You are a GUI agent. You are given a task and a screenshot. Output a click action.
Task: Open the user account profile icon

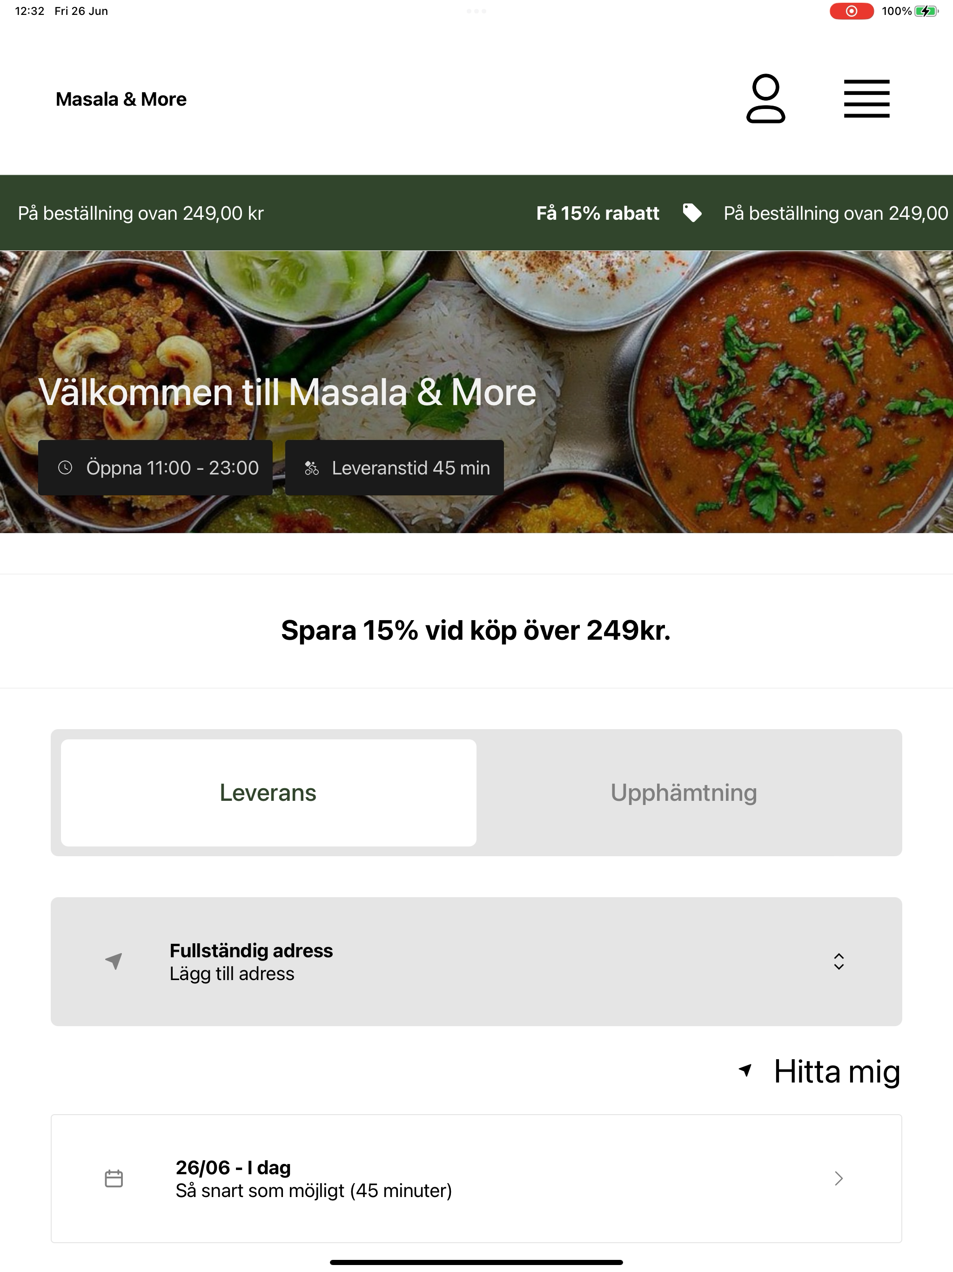(x=765, y=98)
